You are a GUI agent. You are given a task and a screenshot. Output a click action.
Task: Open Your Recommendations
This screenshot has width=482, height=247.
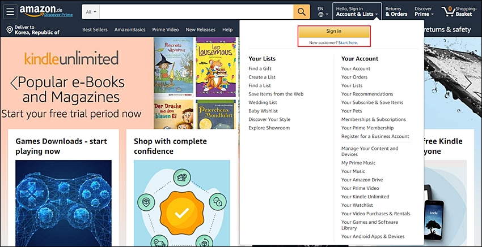pyautogui.click(x=367, y=94)
